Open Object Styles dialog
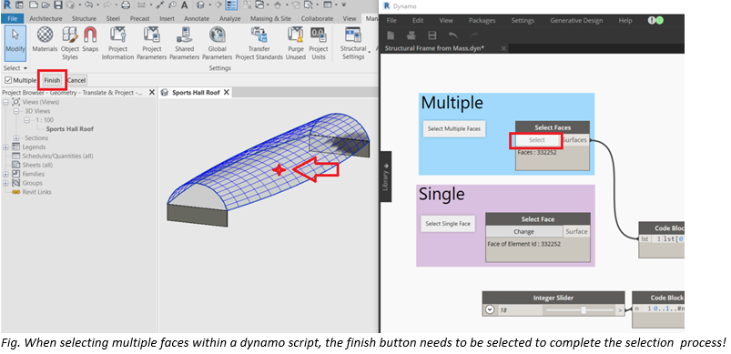This screenshot has height=354, width=731. (70, 43)
